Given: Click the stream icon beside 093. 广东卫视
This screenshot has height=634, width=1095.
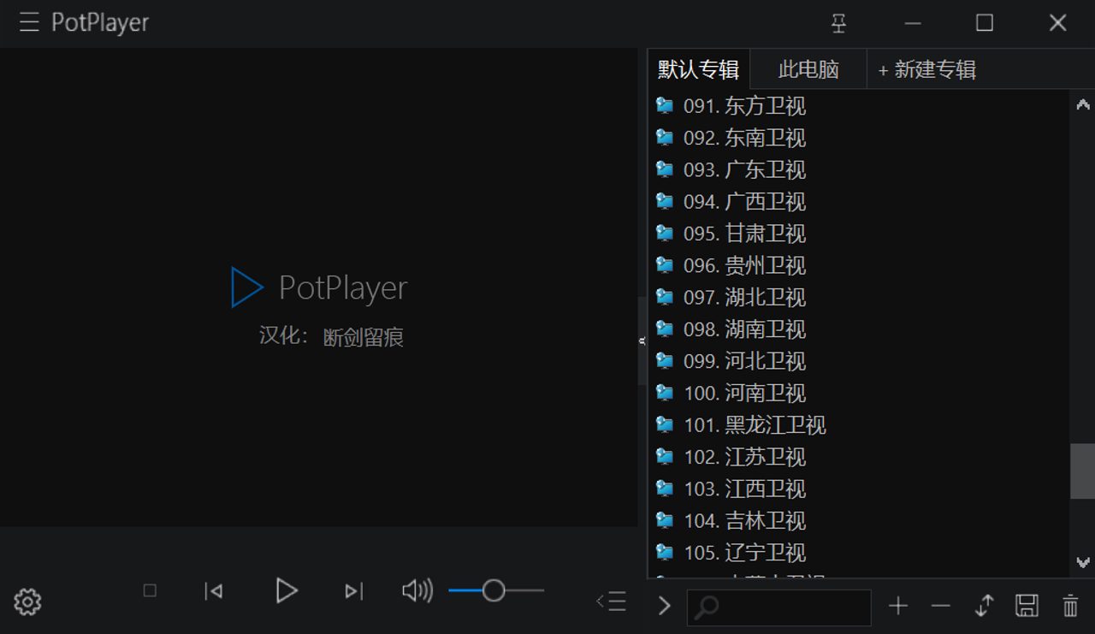Looking at the screenshot, I should pos(665,169).
